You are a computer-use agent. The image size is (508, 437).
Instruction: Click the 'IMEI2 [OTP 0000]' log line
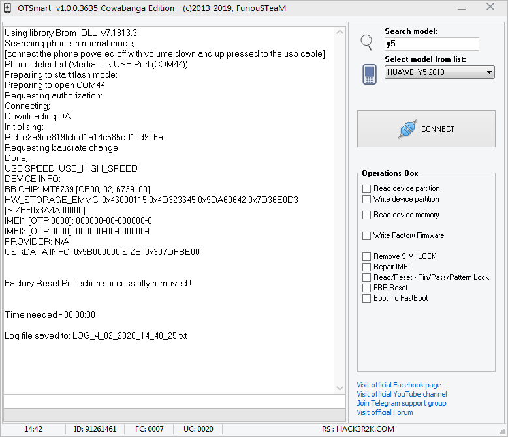tap(78, 231)
